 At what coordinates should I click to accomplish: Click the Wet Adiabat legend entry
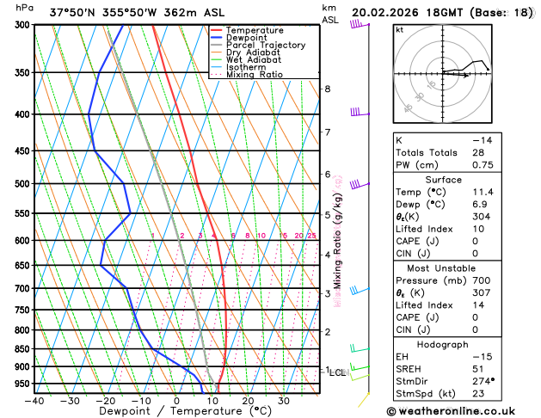pyautogui.click(x=246, y=59)
